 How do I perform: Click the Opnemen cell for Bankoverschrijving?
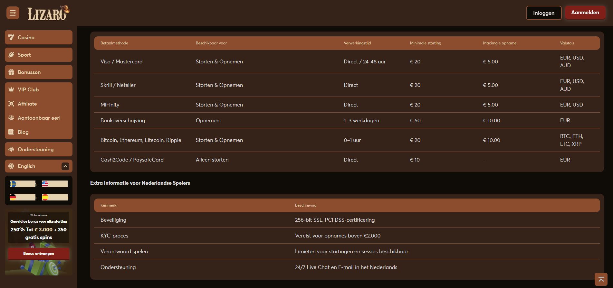pyautogui.click(x=207, y=120)
